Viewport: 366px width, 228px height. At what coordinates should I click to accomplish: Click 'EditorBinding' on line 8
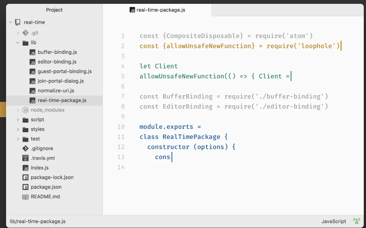[188, 106]
